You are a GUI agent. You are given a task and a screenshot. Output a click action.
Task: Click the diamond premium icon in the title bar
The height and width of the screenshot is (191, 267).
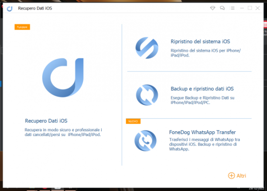click(x=212, y=8)
